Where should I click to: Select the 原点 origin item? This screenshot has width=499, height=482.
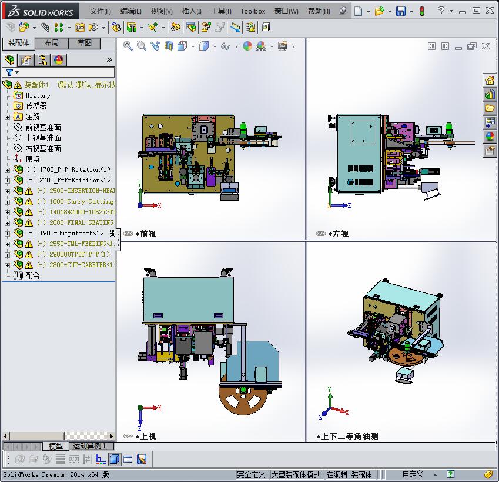click(x=32, y=159)
